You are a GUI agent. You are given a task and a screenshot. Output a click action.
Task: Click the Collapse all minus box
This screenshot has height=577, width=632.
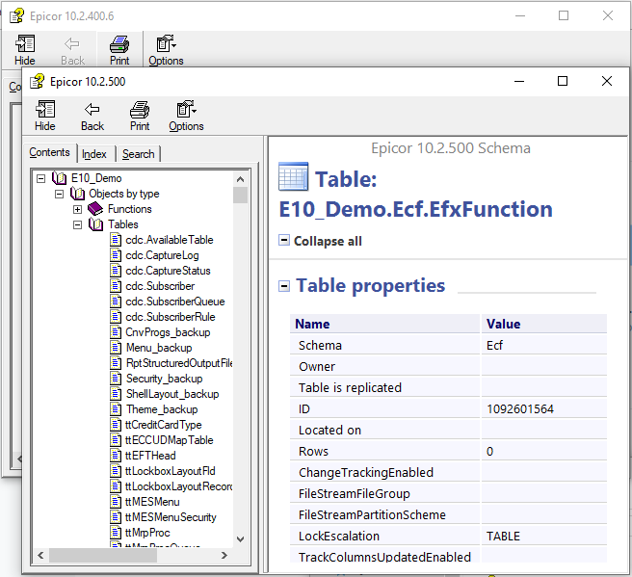[x=284, y=240]
